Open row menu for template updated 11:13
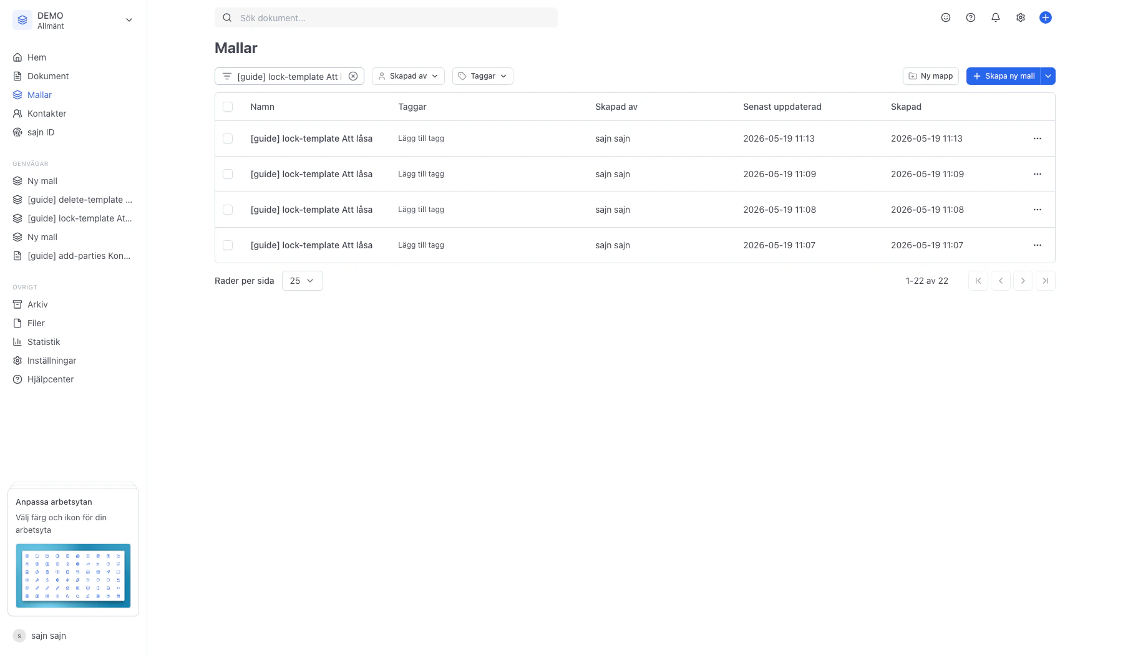The width and height of the screenshot is (1123, 655). 1038,138
